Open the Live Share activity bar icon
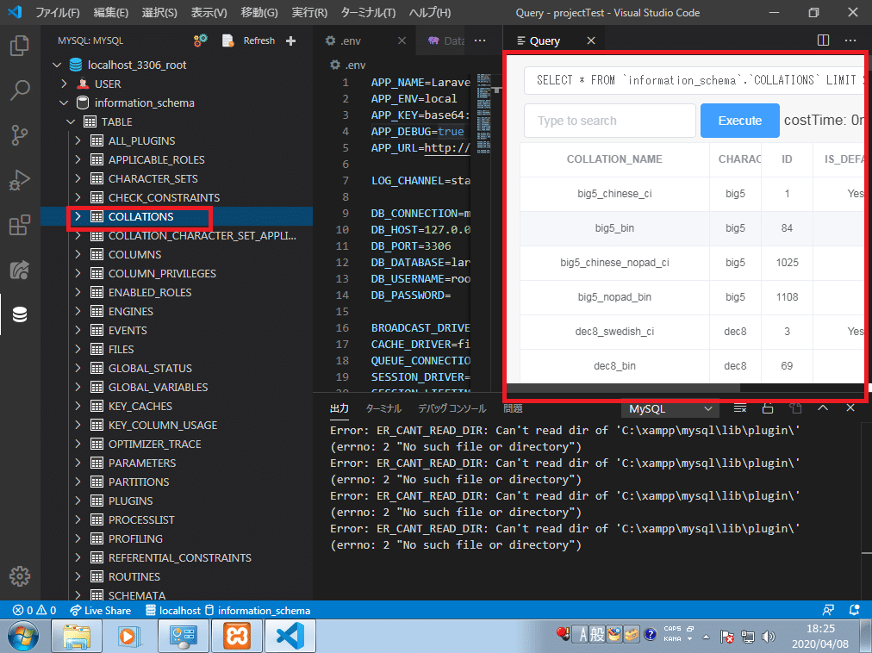 [x=20, y=271]
